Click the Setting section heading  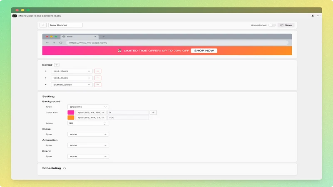(x=48, y=96)
